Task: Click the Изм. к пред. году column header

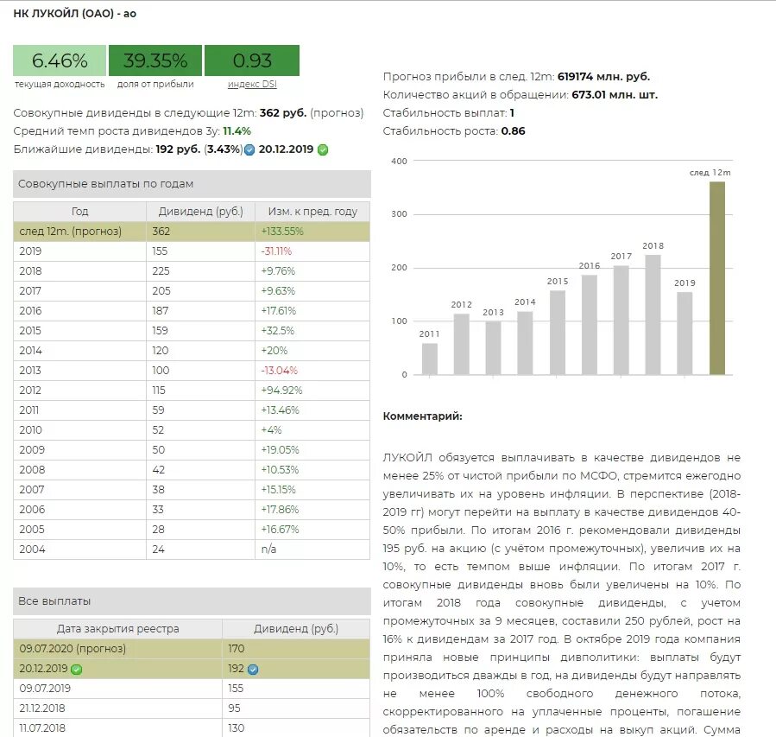Action: [x=312, y=212]
